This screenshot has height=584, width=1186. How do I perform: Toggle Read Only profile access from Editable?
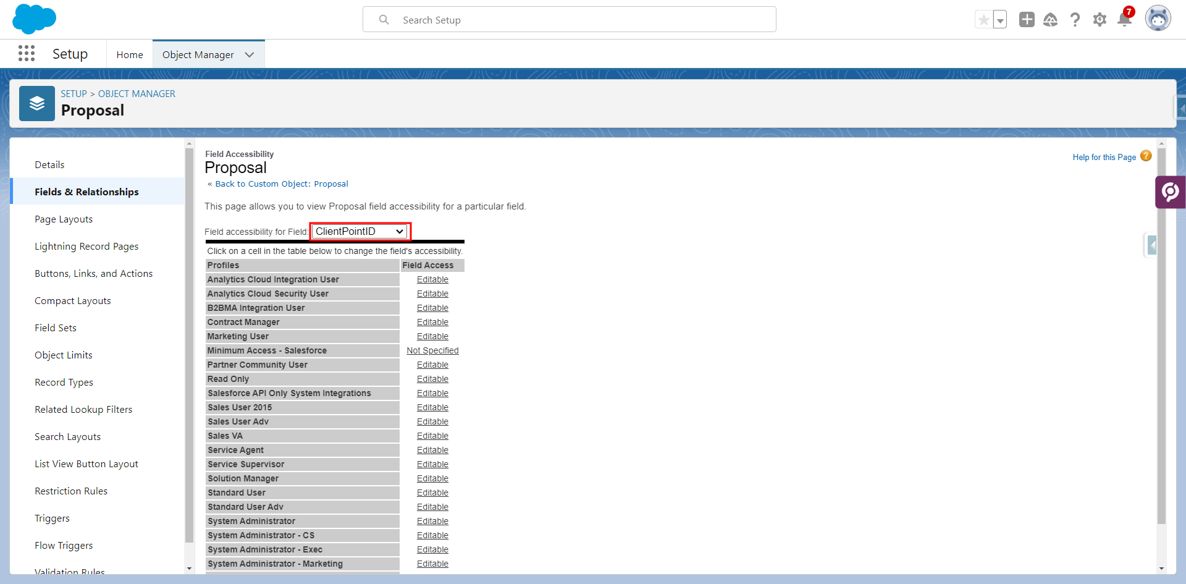click(x=432, y=379)
